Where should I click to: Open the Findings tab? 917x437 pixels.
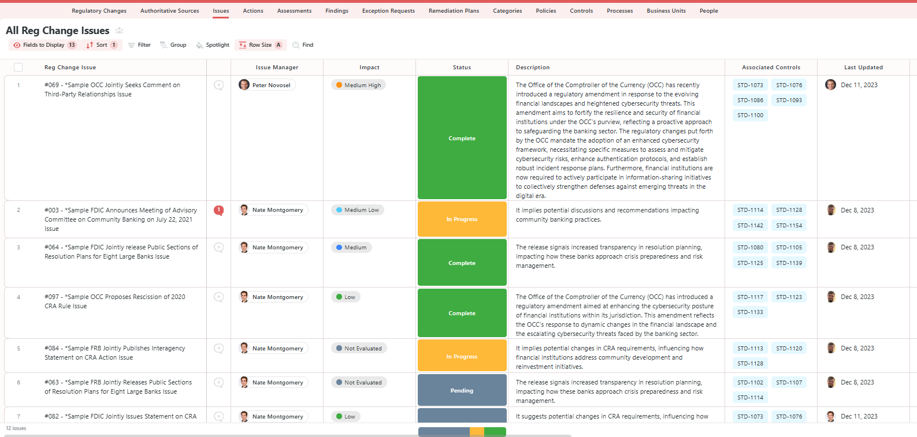click(337, 11)
